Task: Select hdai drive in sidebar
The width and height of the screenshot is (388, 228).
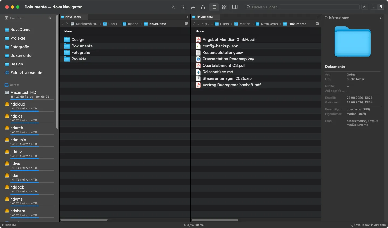Action: pyautogui.click(x=29, y=177)
